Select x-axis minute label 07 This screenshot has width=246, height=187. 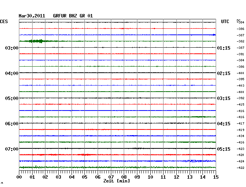tap(111, 177)
